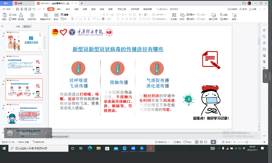Click the Find (查找) magnifier icon

tap(221, 15)
